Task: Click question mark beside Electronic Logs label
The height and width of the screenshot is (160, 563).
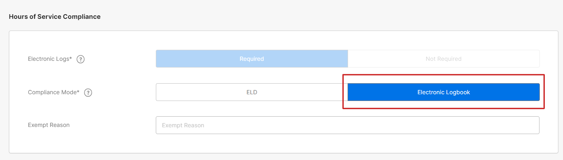Action: [x=81, y=59]
